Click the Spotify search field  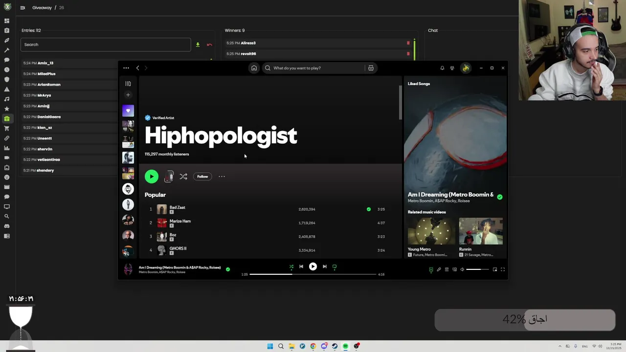click(313, 68)
